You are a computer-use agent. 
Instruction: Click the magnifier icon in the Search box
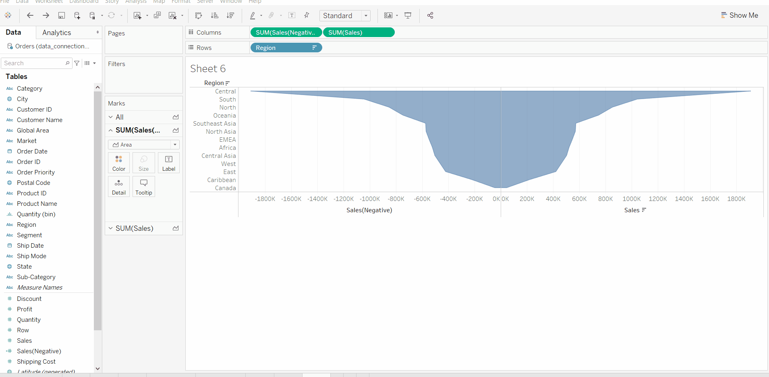click(x=68, y=63)
